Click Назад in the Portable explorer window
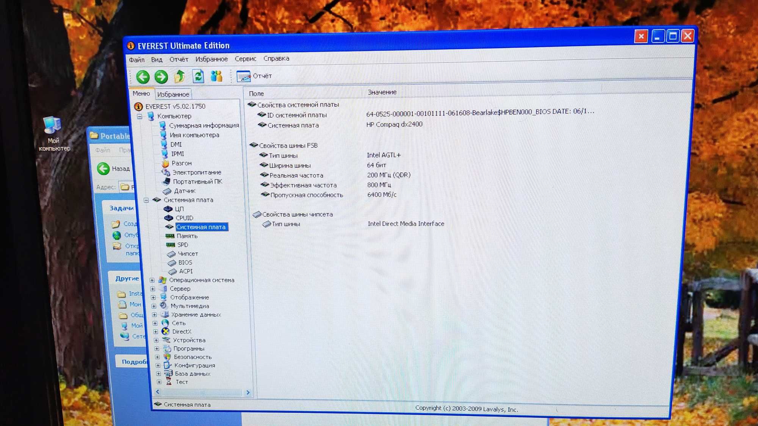Image resolution: width=758 pixels, height=426 pixels. point(113,169)
